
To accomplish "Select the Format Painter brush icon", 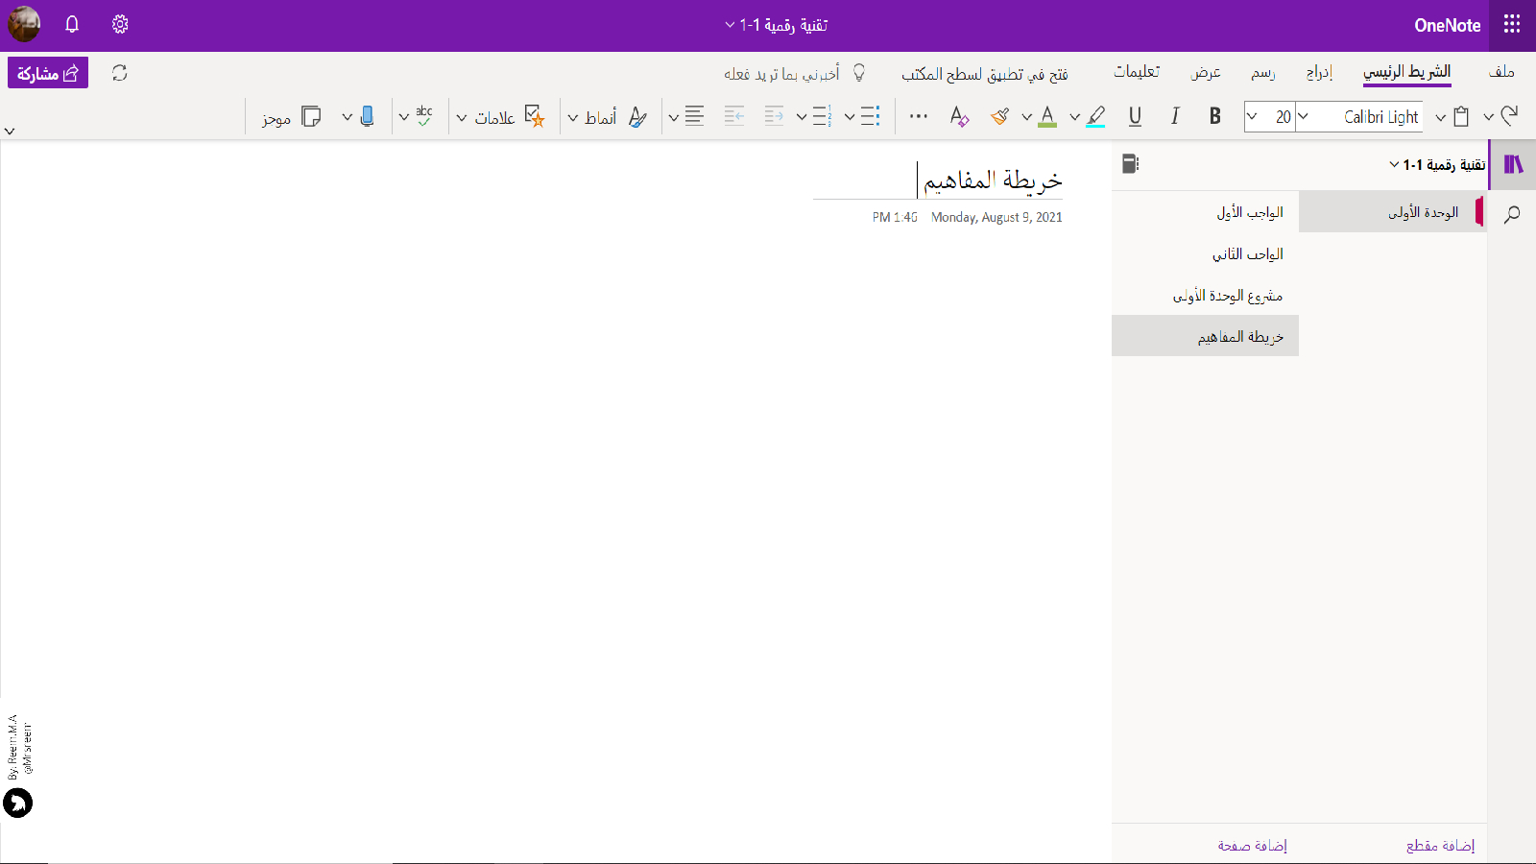I will point(1000,116).
